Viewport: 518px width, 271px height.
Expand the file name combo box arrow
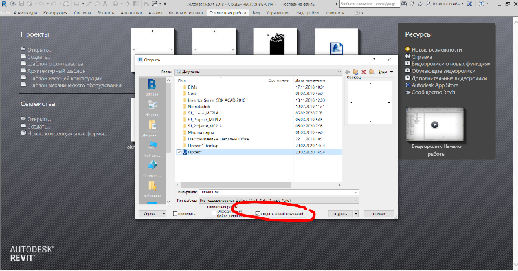coord(355,192)
